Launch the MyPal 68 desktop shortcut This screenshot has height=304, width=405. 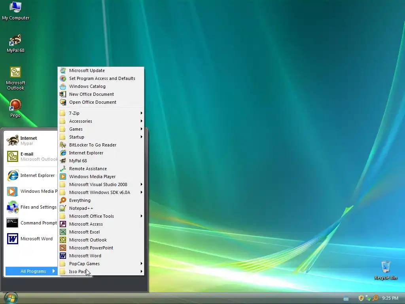[15, 44]
